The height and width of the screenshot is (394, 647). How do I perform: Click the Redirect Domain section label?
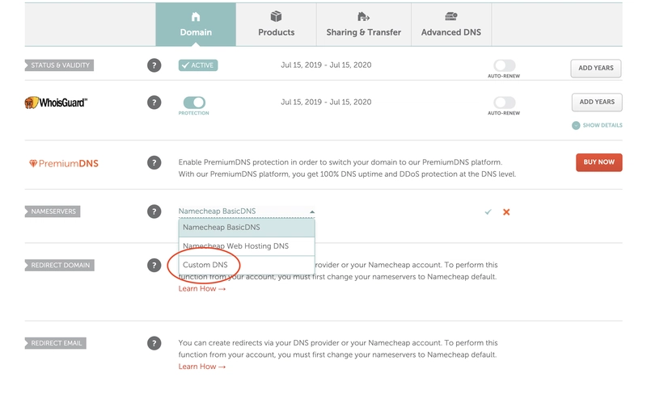59,265
